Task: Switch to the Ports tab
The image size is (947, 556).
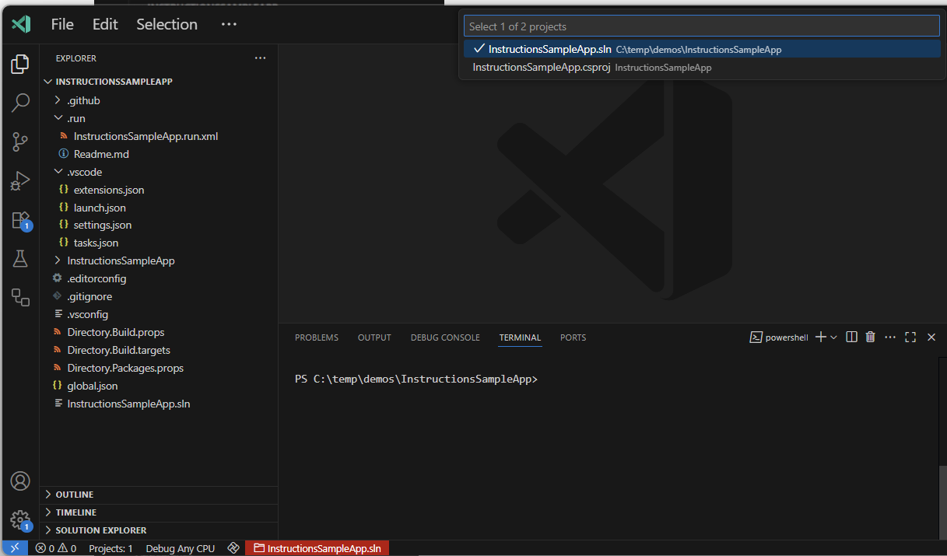Action: 573,337
